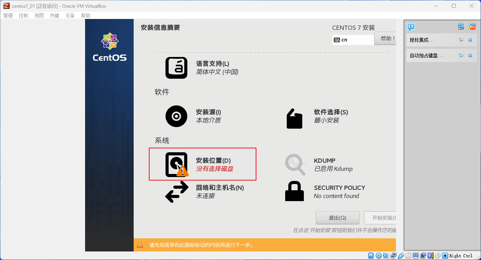Click Right Ctrl host key indicator

461,256
